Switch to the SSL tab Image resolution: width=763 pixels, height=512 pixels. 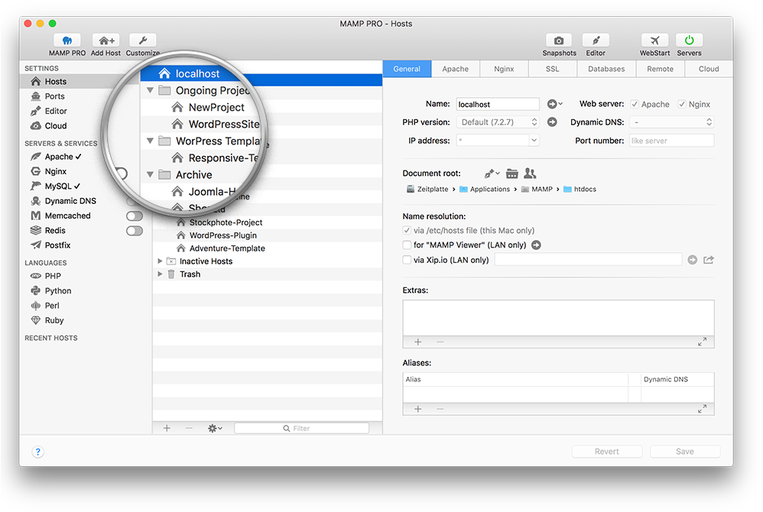click(552, 69)
